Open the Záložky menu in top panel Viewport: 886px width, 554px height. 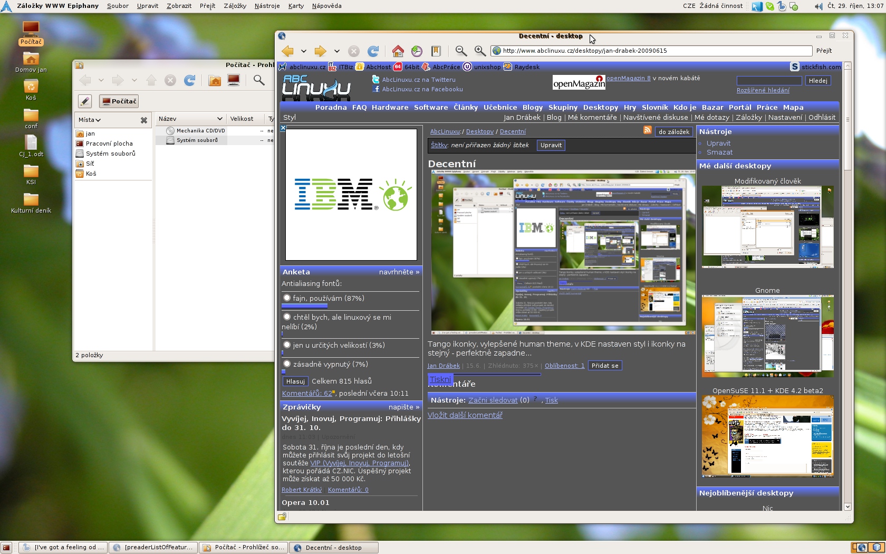point(235,6)
